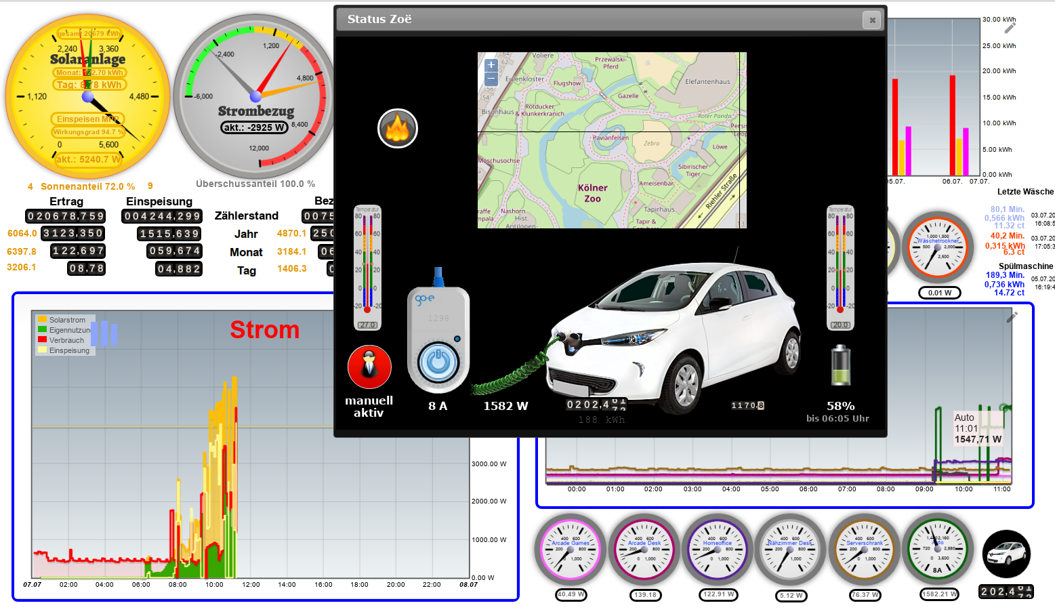Click the '58%' battery charge value
This screenshot has height=616, width=1055.
841,406
